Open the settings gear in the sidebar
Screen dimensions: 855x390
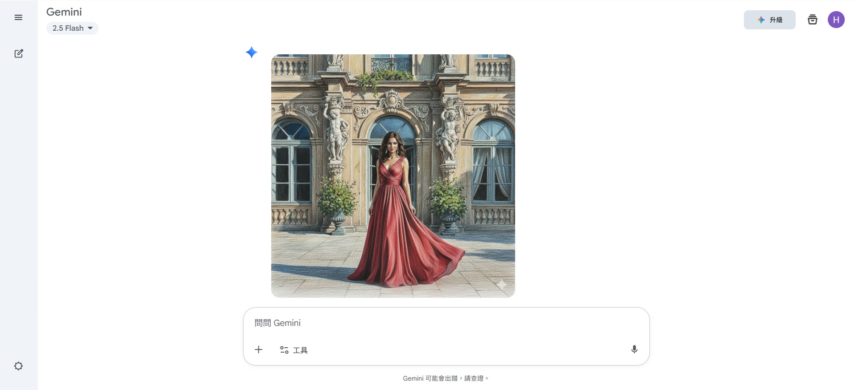18,366
